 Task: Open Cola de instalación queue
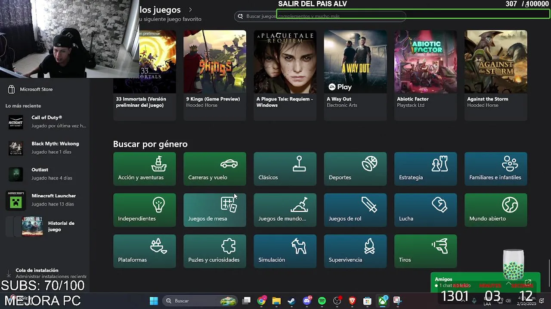45,273
